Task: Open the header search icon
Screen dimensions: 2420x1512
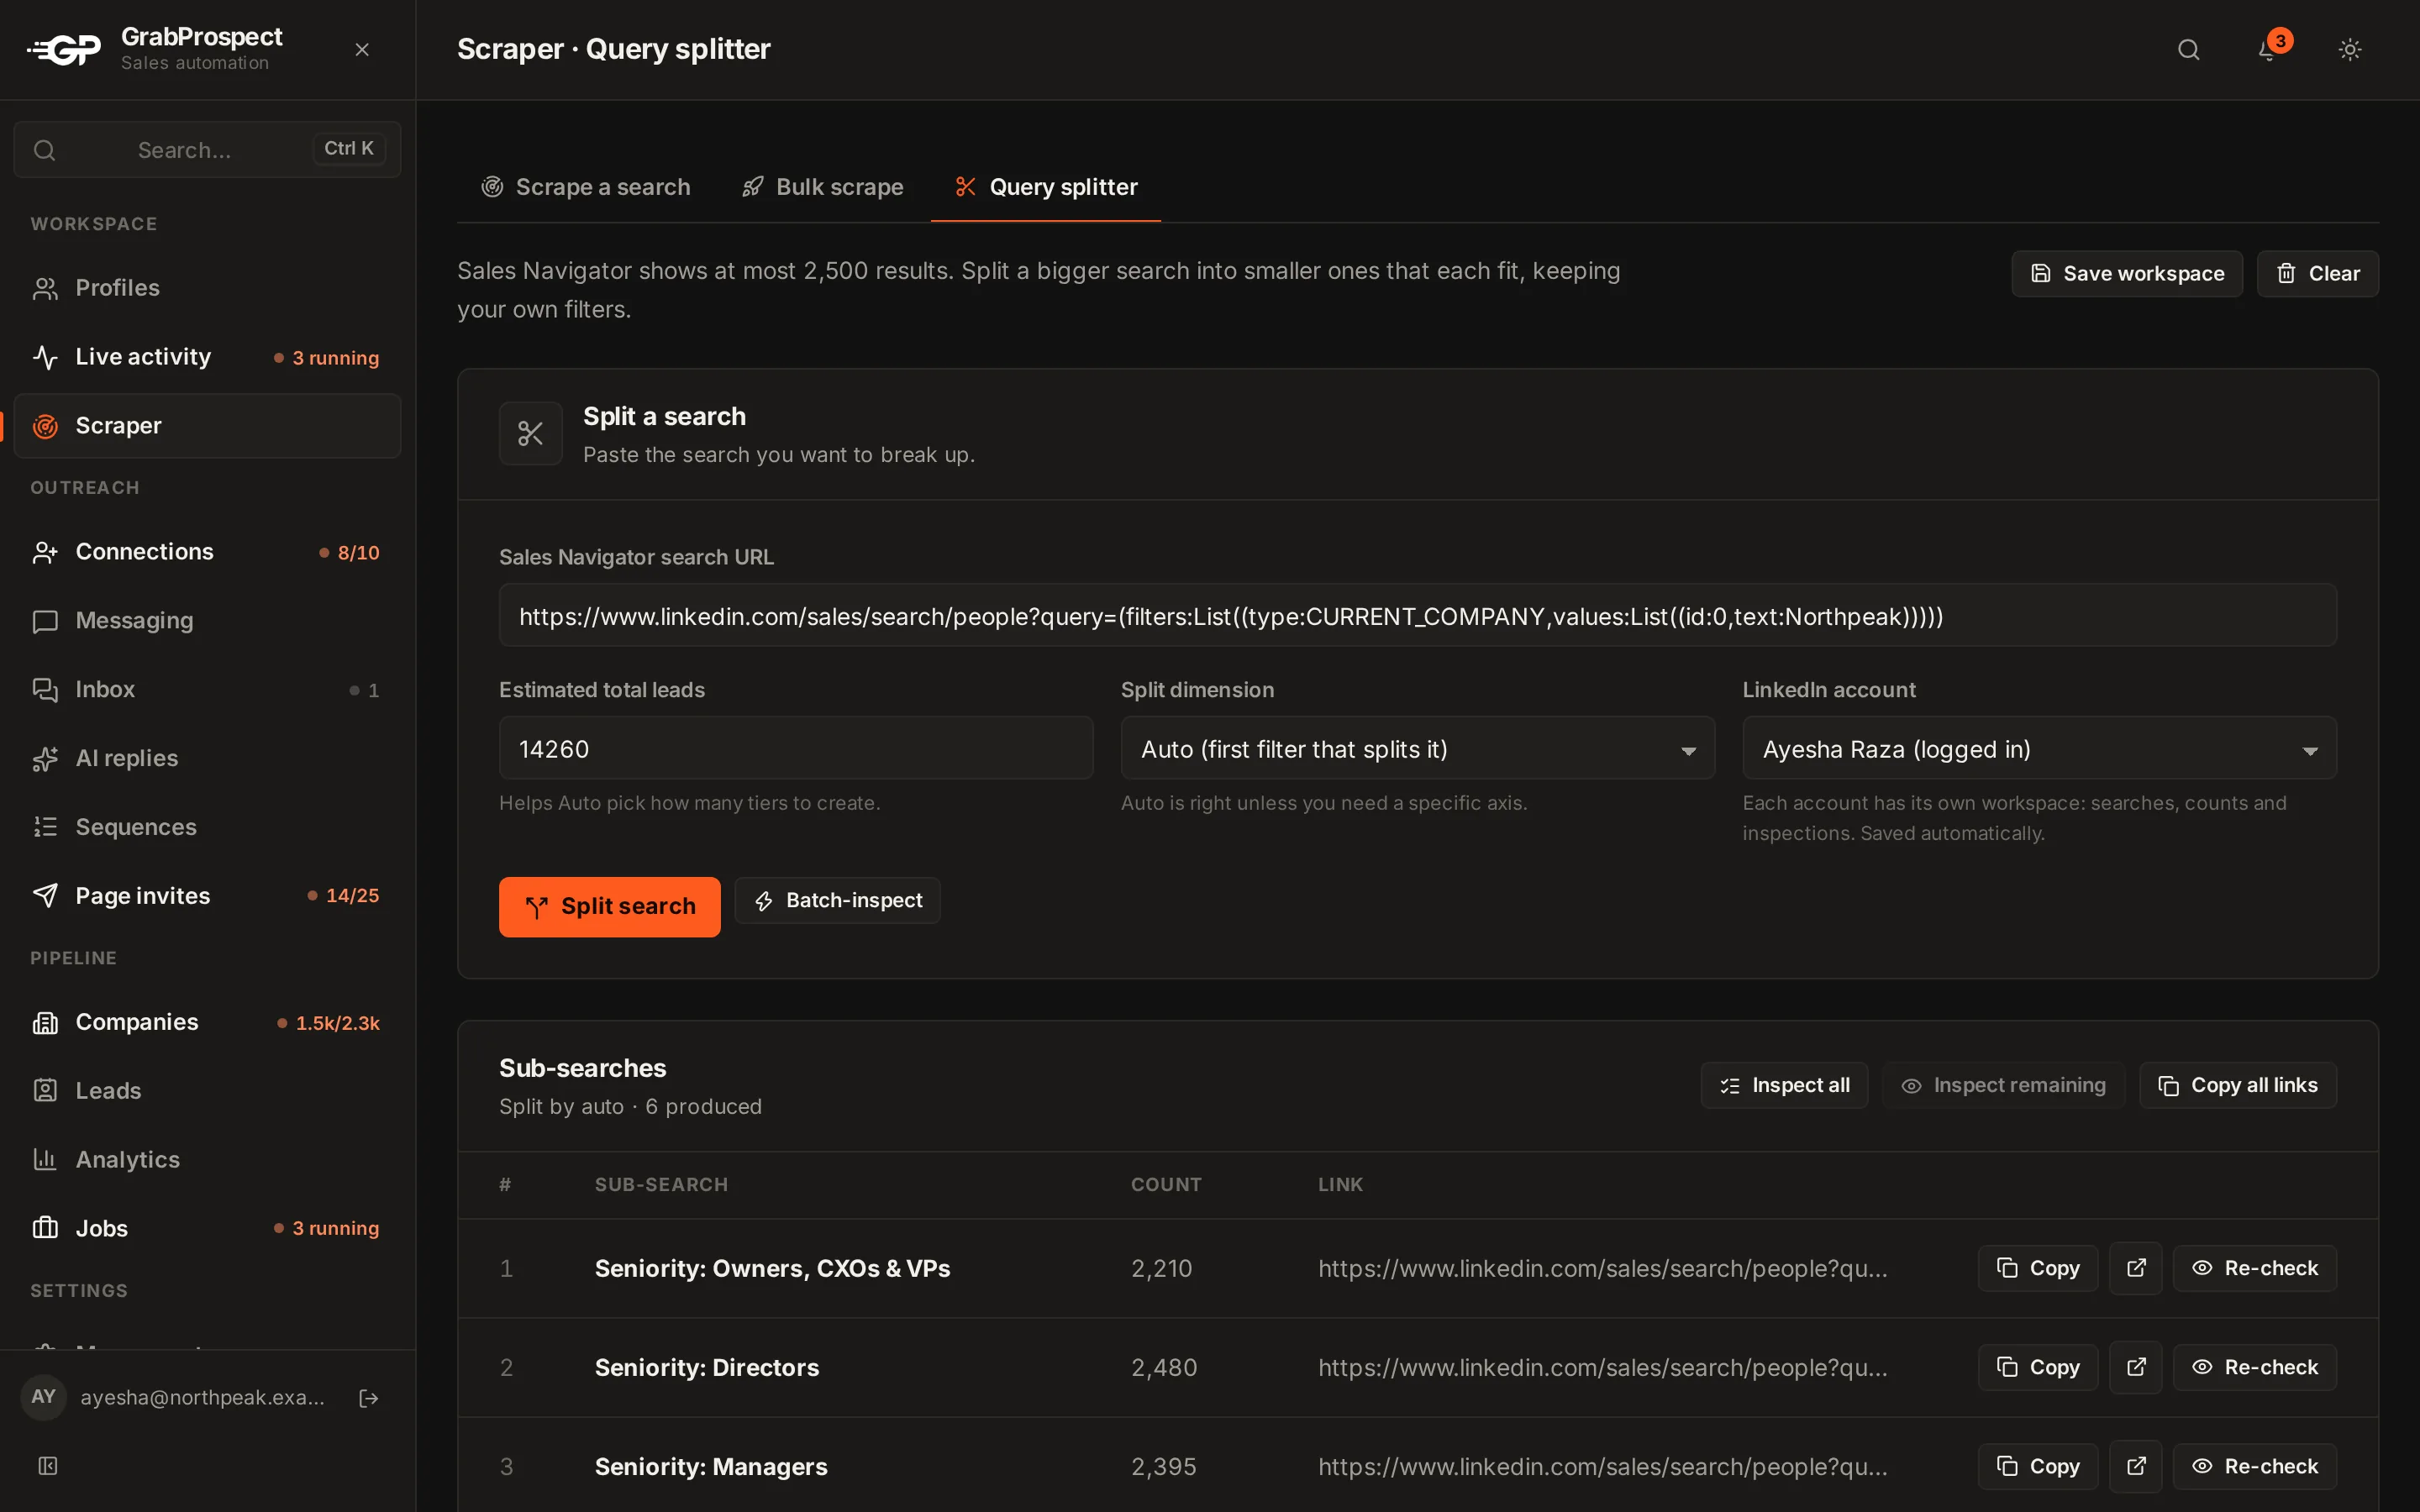Action: (2189, 49)
